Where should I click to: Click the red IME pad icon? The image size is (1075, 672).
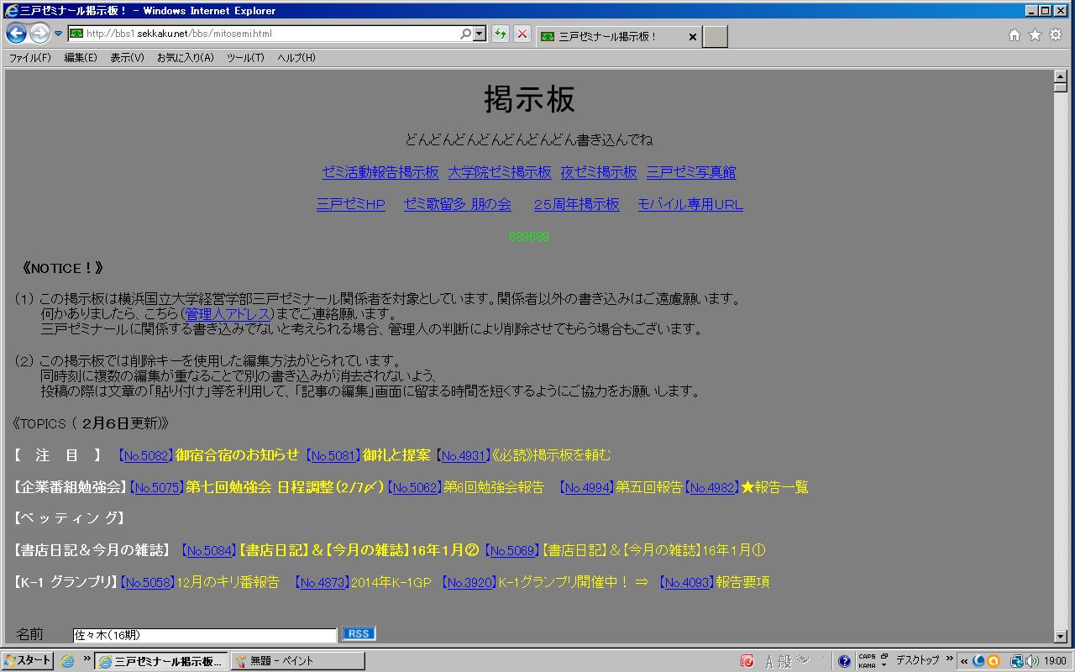[x=747, y=661]
